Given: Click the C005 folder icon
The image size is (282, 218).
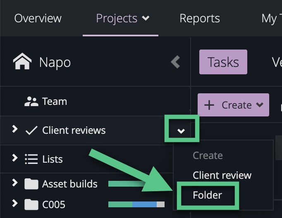Looking at the screenshot, I should coord(31,204).
